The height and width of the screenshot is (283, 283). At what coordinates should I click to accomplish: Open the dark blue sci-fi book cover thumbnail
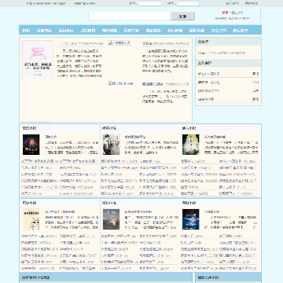[x=191, y=219]
